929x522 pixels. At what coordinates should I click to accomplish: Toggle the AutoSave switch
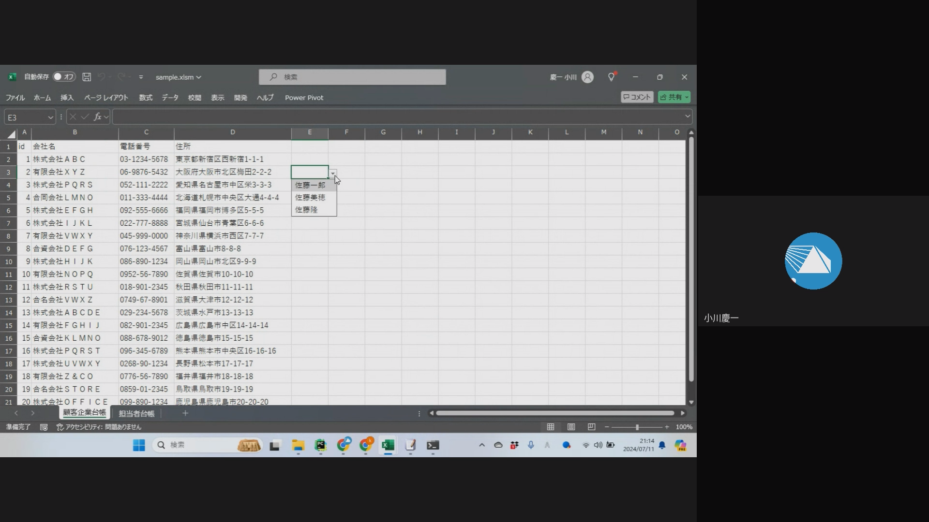click(x=64, y=77)
